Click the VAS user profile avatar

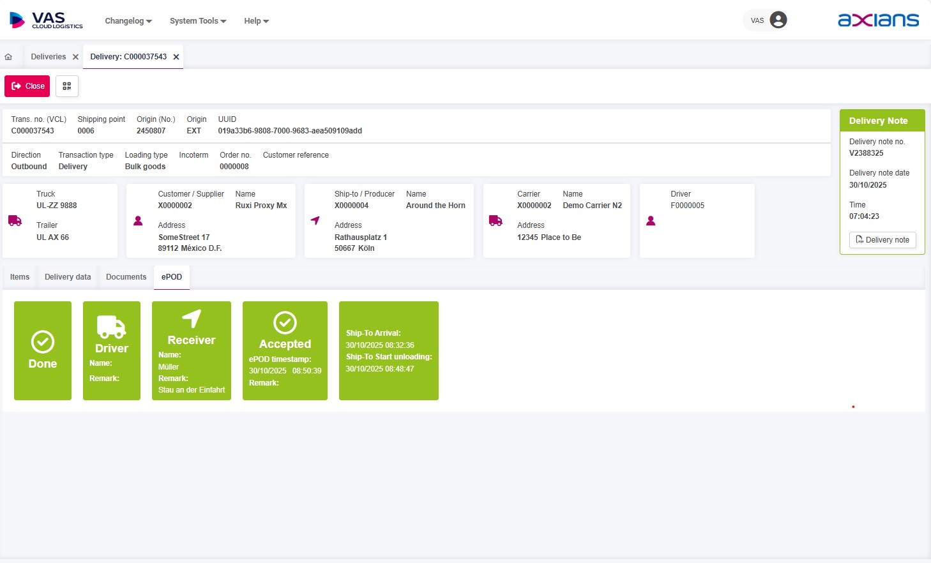pyautogui.click(x=778, y=20)
